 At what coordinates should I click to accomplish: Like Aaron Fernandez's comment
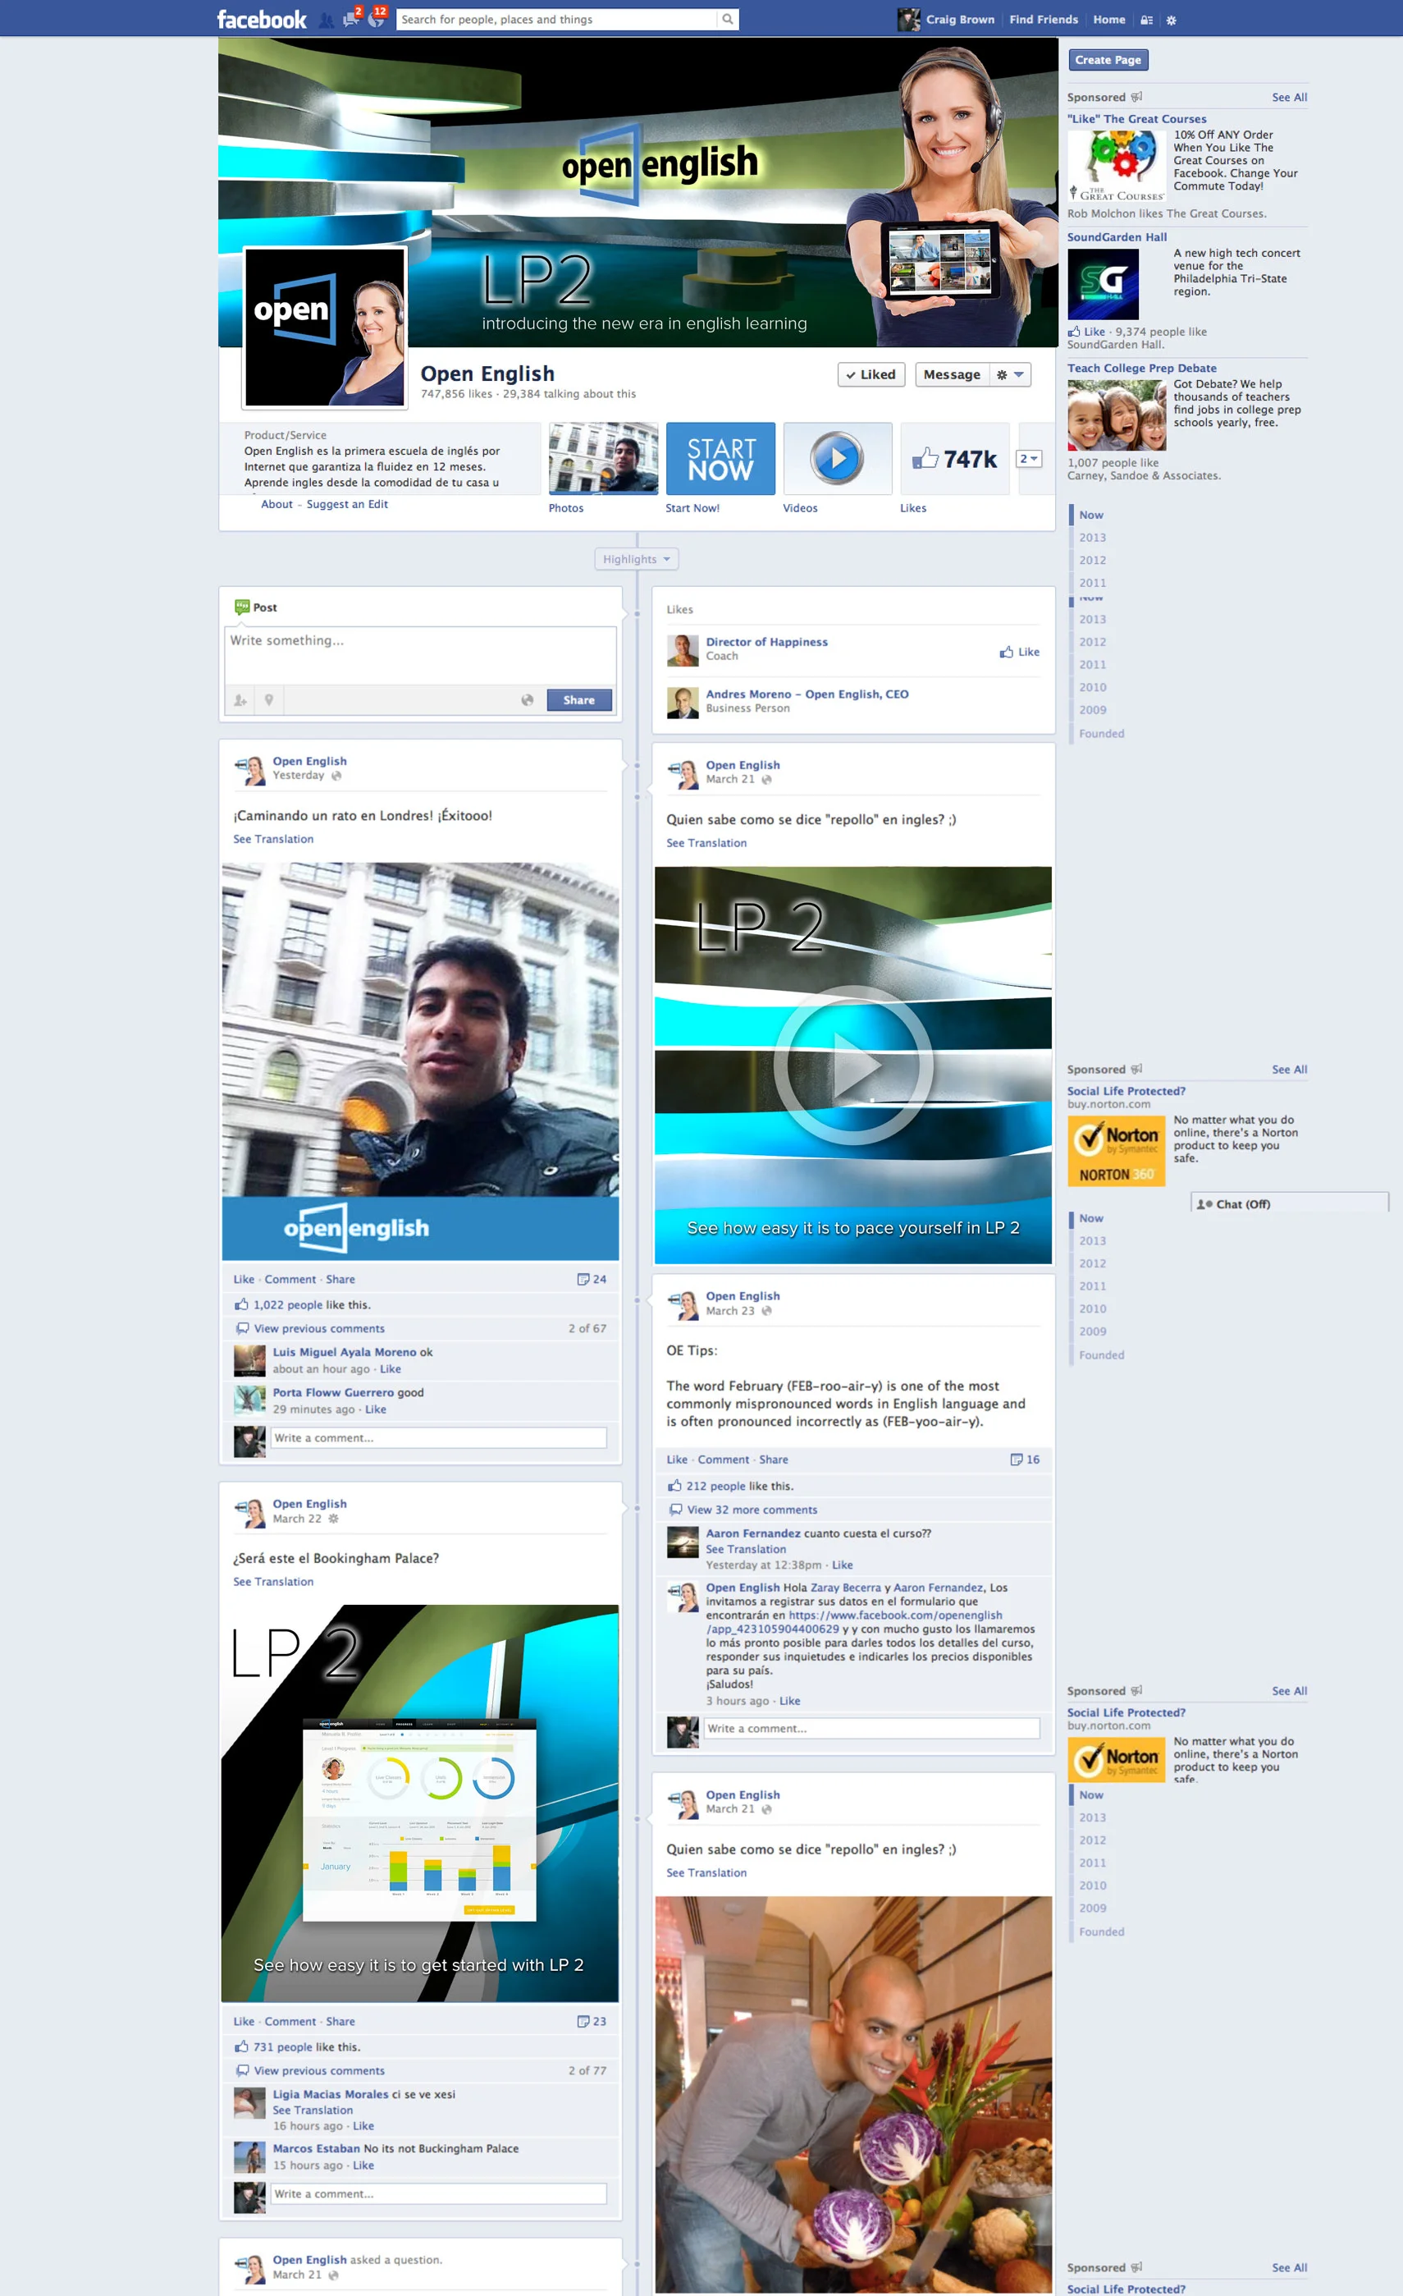tap(842, 1565)
